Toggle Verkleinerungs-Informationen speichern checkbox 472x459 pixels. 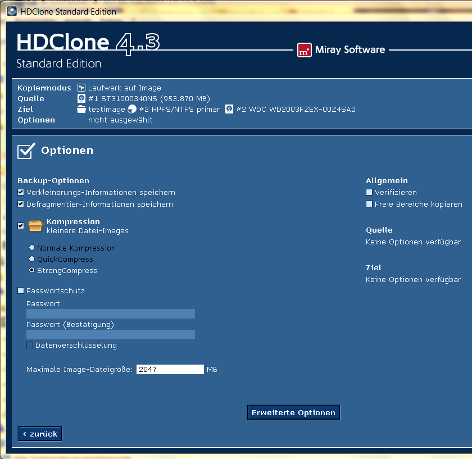point(21,192)
